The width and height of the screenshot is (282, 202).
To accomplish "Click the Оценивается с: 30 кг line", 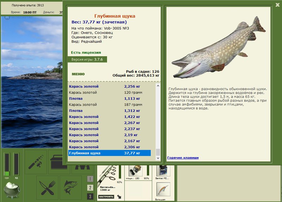I will (92, 37).
